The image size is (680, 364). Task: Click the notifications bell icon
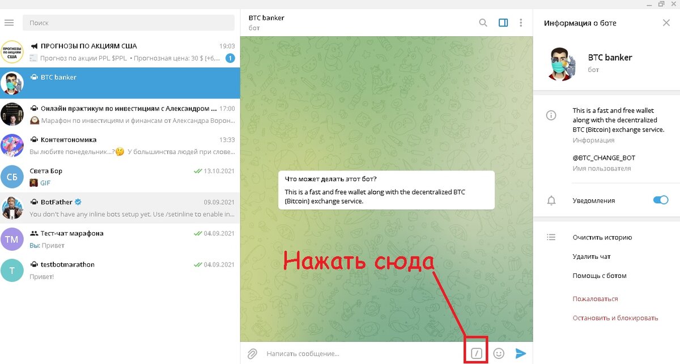551,200
